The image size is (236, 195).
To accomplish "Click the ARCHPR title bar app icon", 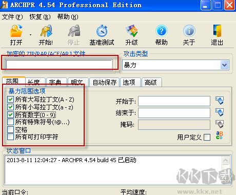I will coord(4,5).
